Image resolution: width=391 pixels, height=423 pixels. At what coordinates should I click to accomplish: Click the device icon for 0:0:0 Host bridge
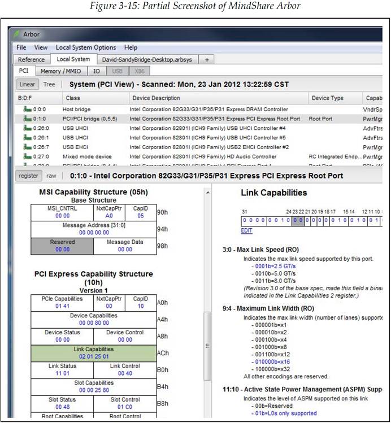(27, 109)
